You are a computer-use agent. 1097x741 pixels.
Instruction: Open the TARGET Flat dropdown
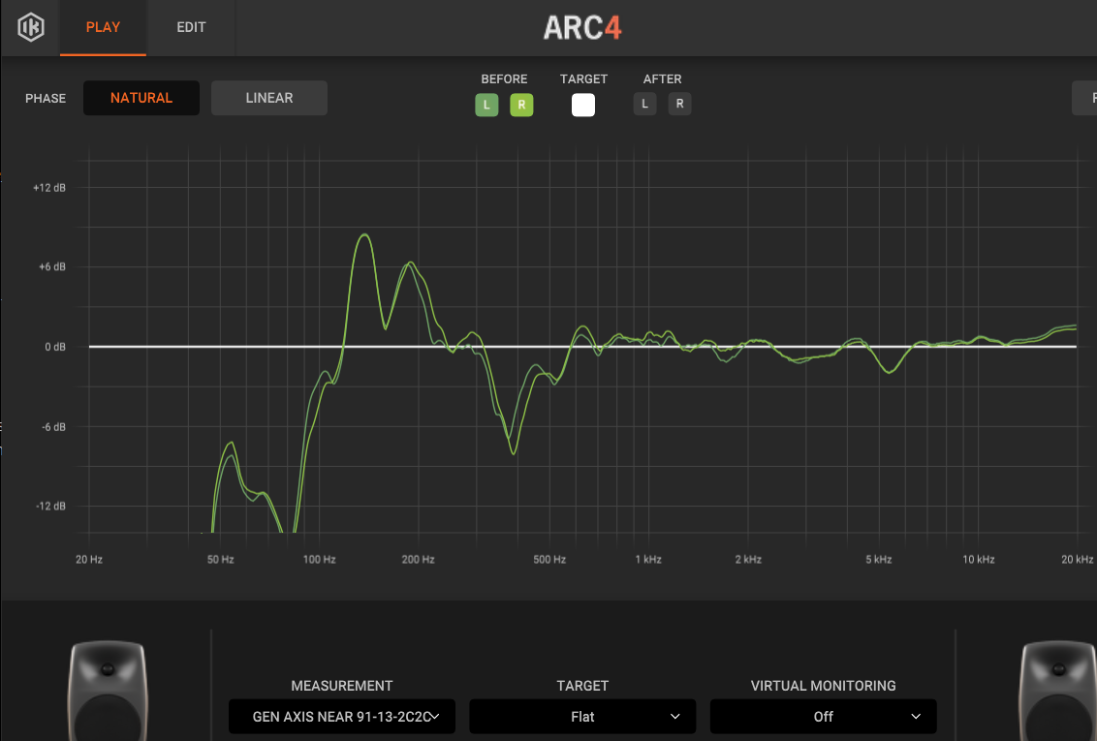tap(582, 717)
